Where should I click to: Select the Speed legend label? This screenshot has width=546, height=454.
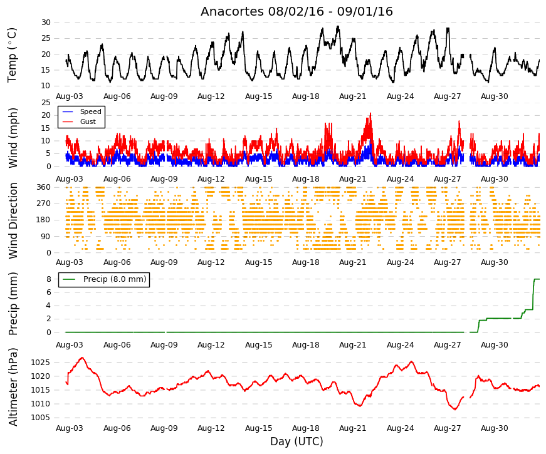click(90, 111)
